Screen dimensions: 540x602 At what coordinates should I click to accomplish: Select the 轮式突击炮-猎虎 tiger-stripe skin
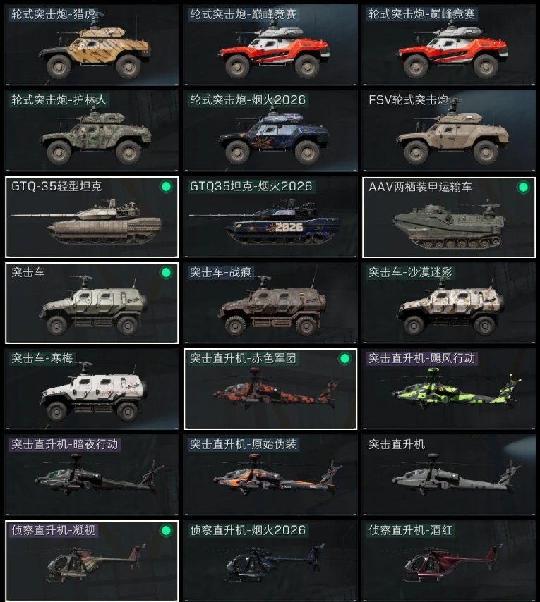(92, 44)
